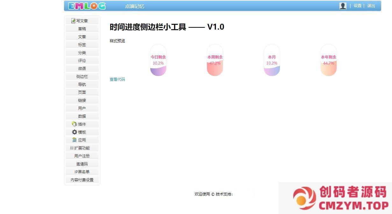Select the 侧边栏 sidebar menu
Viewport: 392px width, 214px height.
(x=82, y=76)
